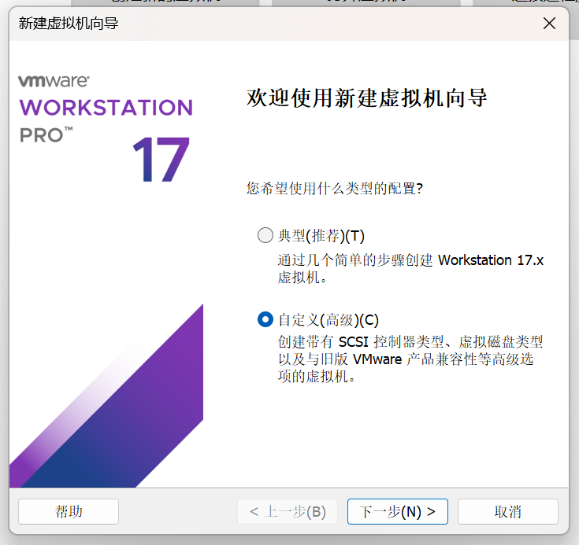Click the 下一步(N) button
Image resolution: width=579 pixels, height=545 pixels.
pyautogui.click(x=397, y=511)
